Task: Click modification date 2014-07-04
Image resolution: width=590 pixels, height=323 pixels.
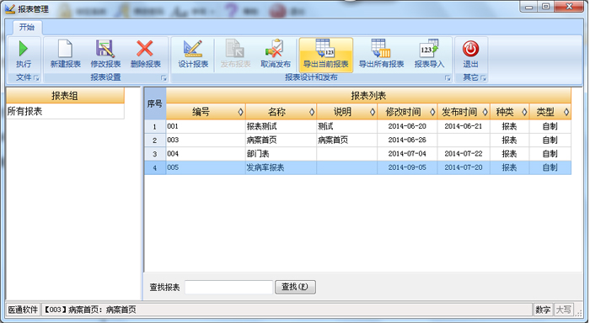Action: coord(407,154)
